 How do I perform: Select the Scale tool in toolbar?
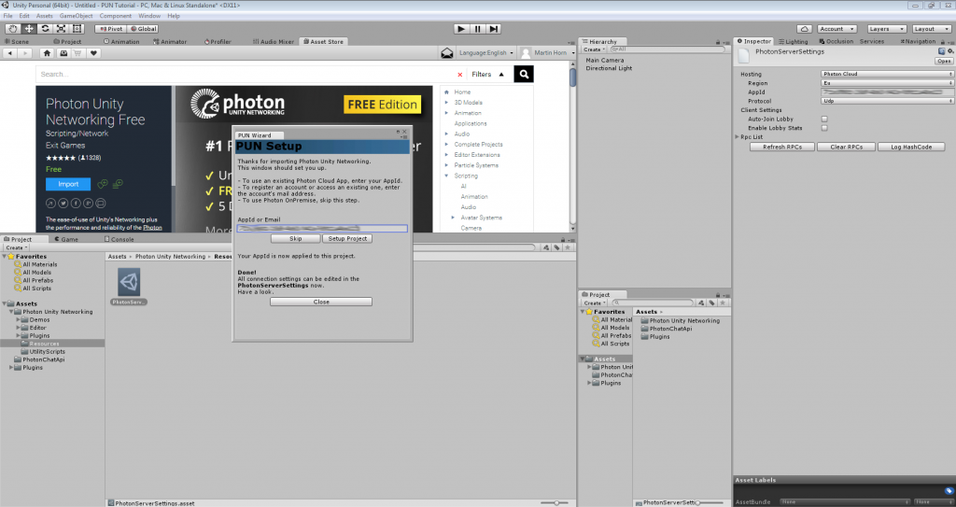61,29
